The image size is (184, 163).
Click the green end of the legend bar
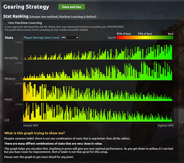171,38
